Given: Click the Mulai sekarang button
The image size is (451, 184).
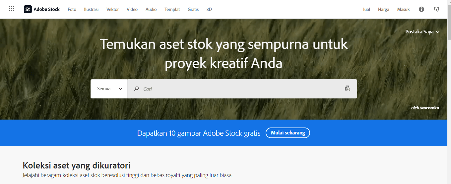Looking at the screenshot, I should coord(288,133).
